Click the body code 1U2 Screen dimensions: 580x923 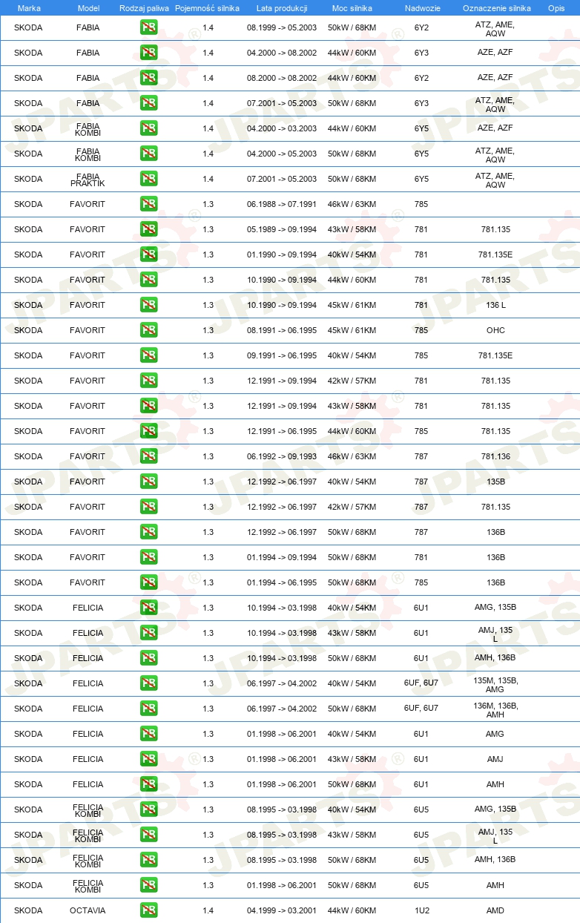coord(421,910)
